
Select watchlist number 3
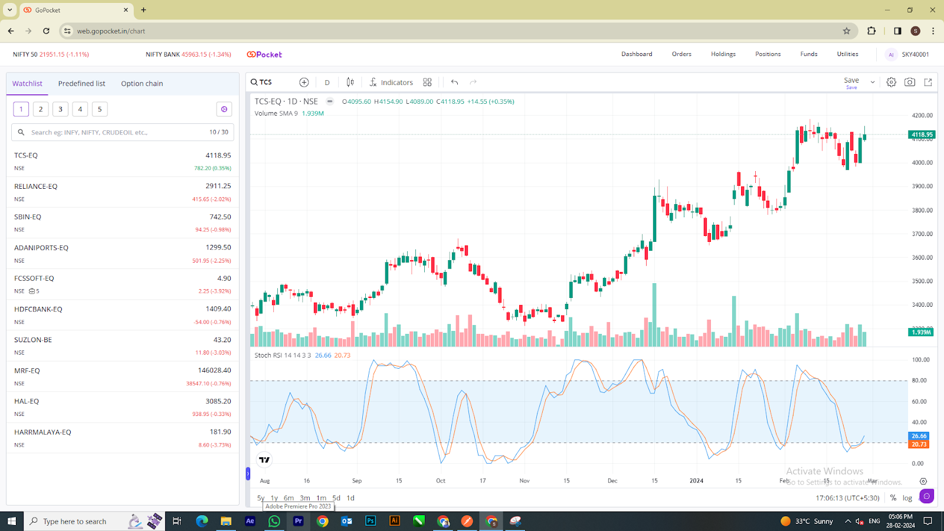click(60, 109)
